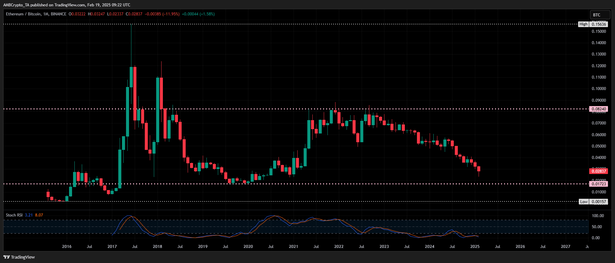Click the red 0.02837 current price label

599,171
